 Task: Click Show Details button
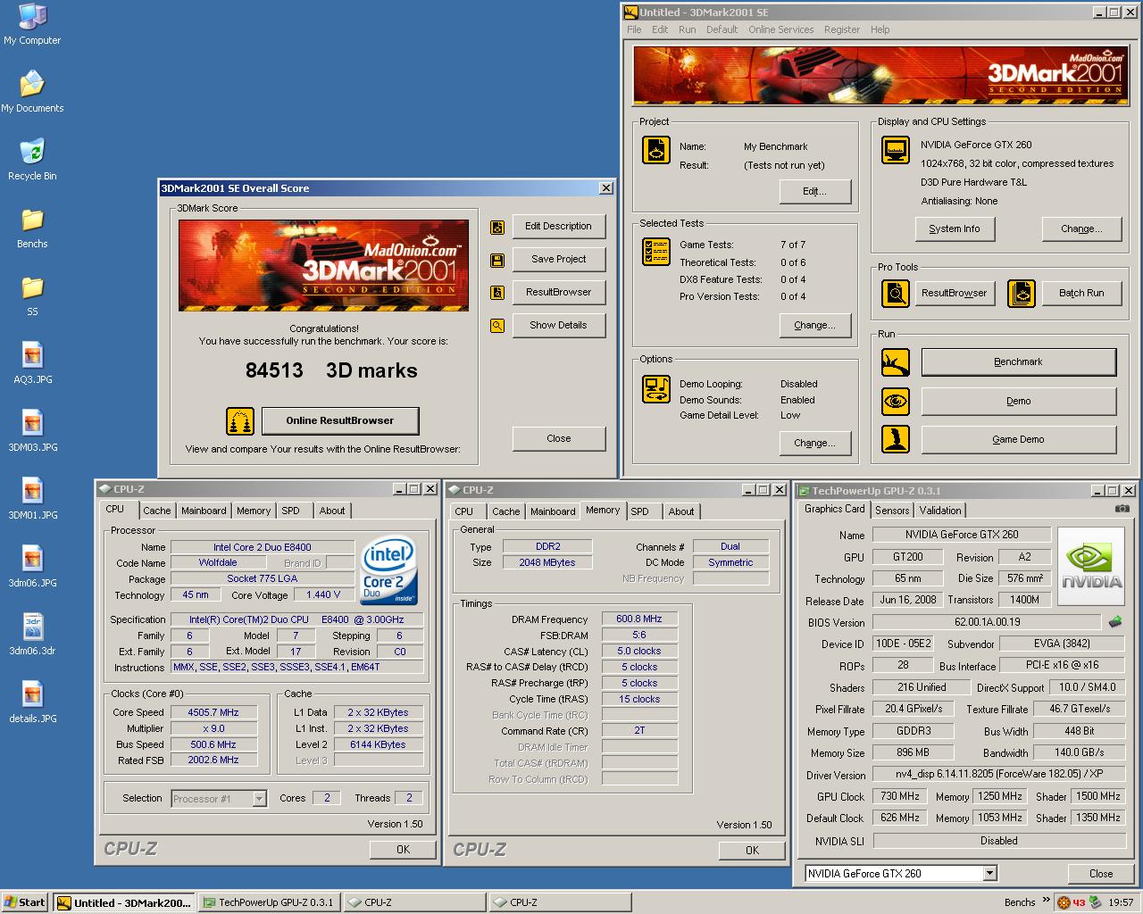pyautogui.click(x=559, y=325)
